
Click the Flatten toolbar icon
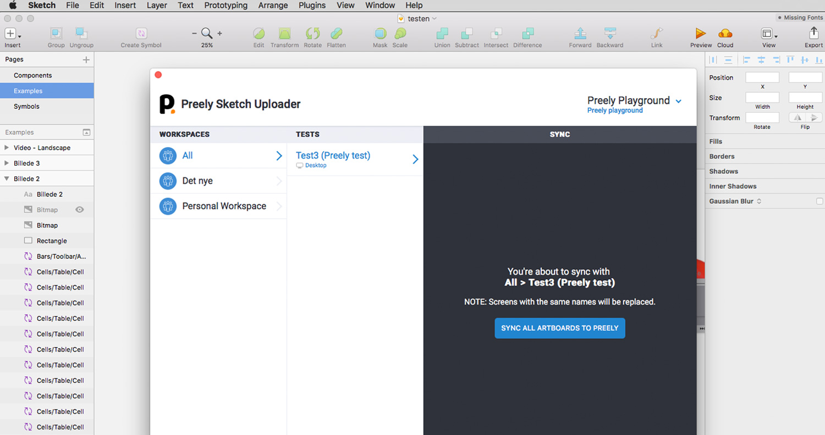(336, 34)
